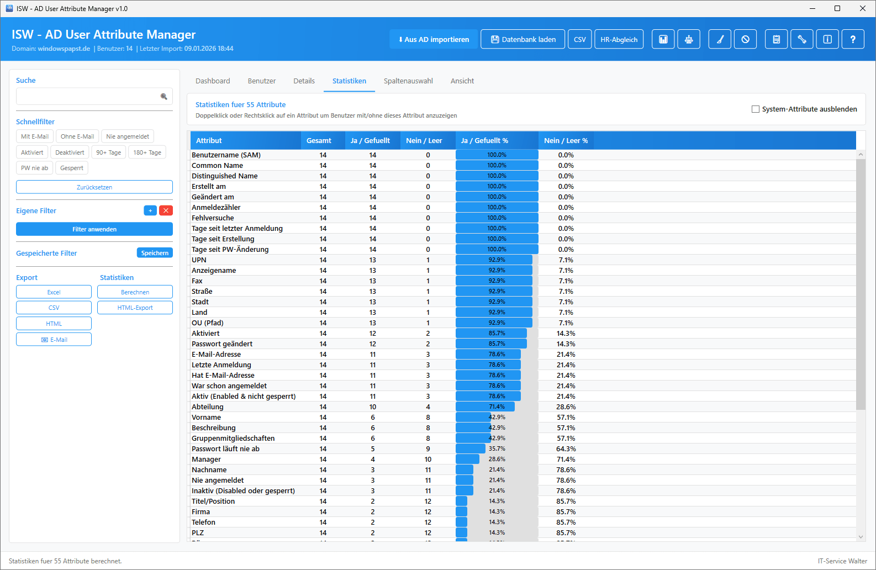Switch to the Dashboard tab
Image resolution: width=876 pixels, height=570 pixels.
coord(213,81)
